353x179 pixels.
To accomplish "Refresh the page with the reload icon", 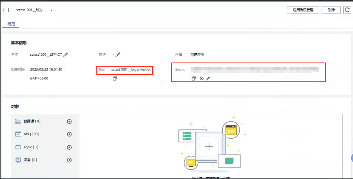I will point(347,10).
